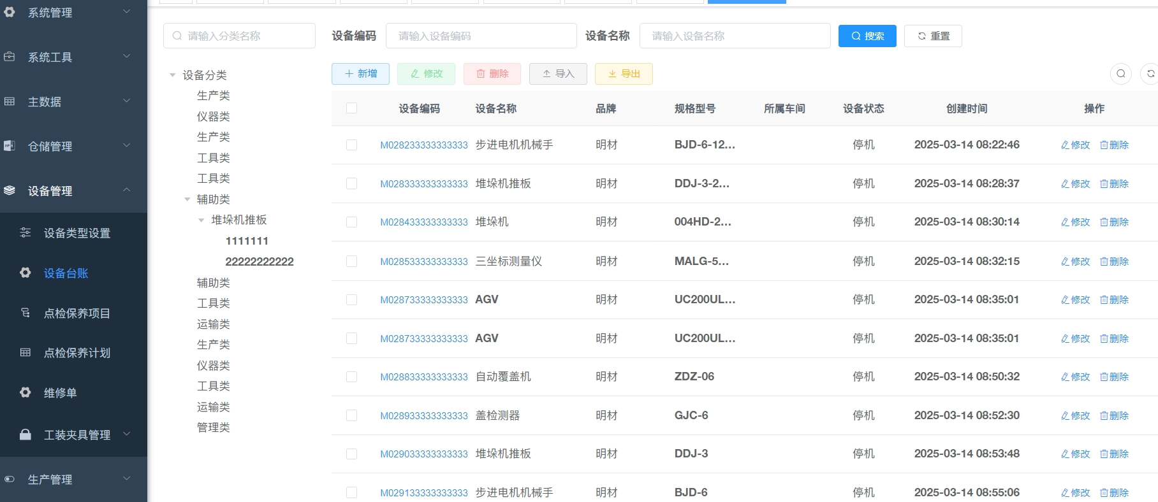The image size is (1158, 502).
Task: Collapse the 堆垛机推板 tree node
Action: [202, 220]
